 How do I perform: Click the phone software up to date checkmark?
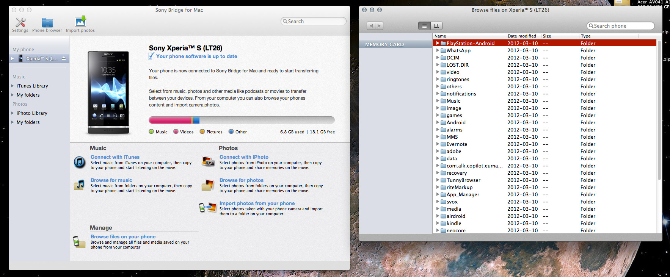click(151, 56)
